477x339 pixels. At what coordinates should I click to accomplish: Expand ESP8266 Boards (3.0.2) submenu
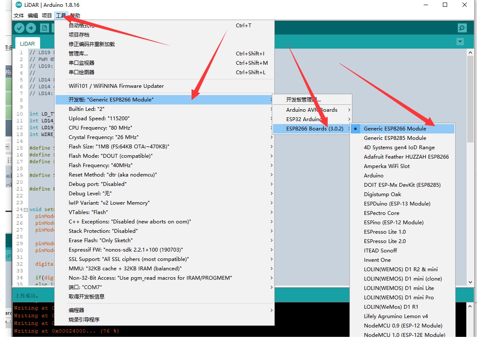(312, 129)
